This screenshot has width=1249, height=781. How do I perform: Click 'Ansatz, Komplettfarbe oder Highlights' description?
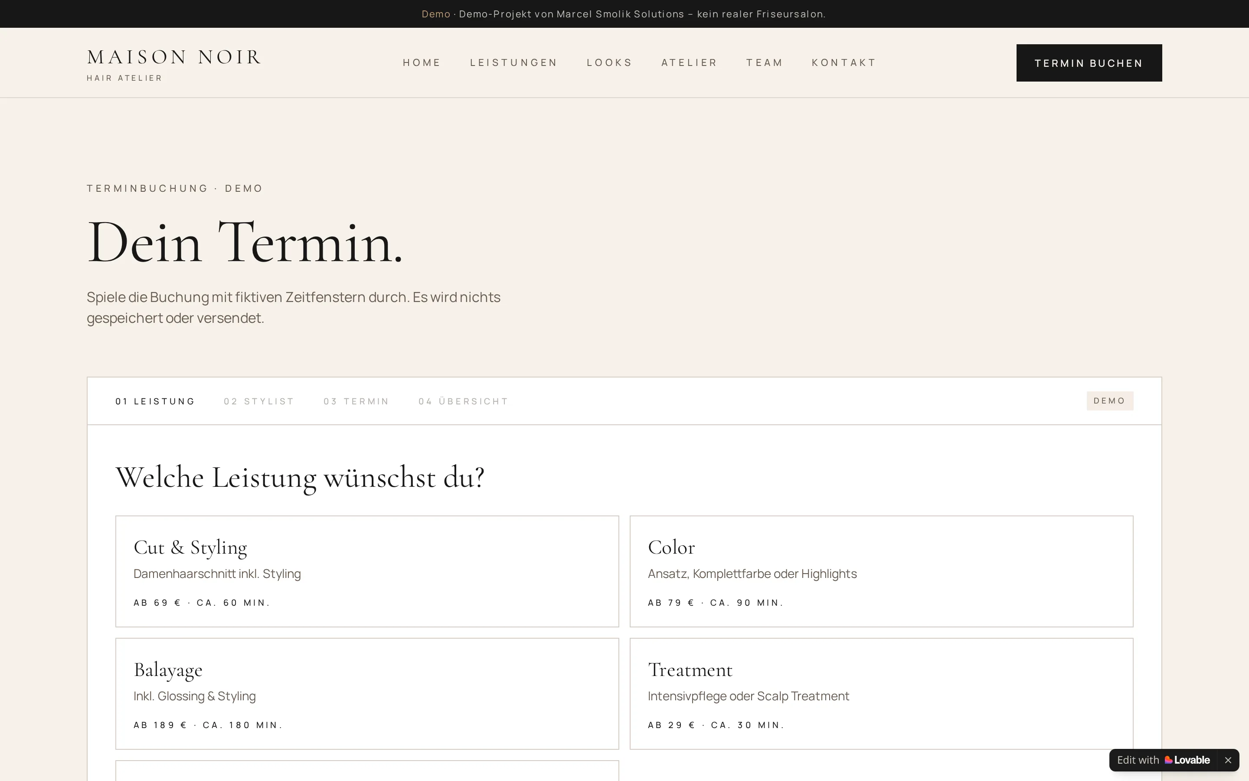pos(752,574)
